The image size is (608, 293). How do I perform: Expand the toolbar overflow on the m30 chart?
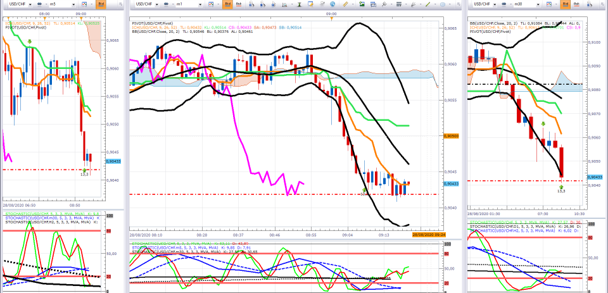(x=602, y=4)
